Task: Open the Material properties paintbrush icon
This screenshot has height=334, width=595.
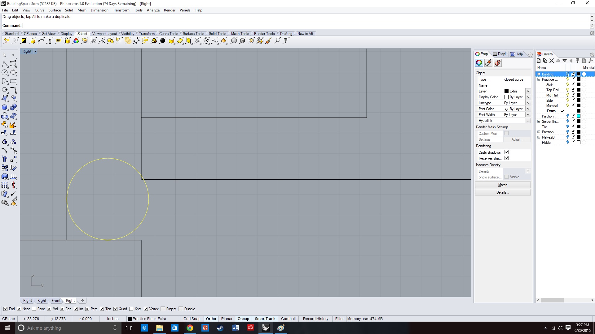Action: click(x=488, y=63)
